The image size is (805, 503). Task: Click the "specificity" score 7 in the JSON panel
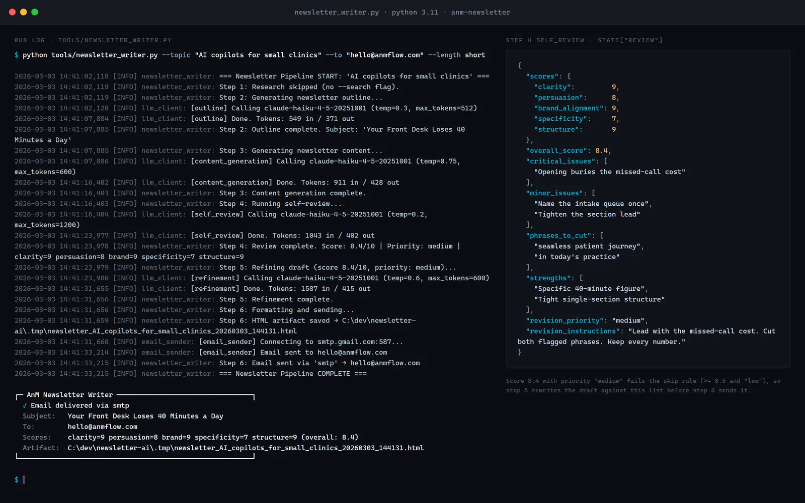tap(614, 119)
